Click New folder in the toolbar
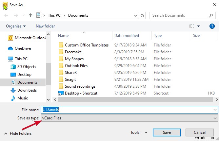219x141 pixels. 45,26
